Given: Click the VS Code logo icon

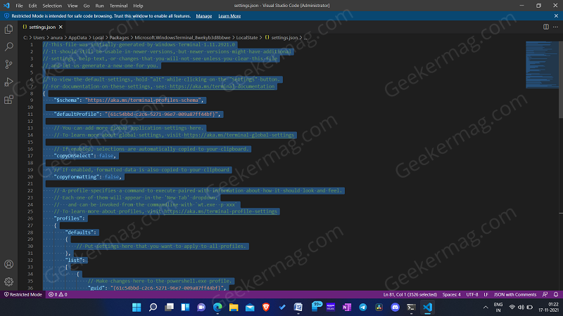Looking at the screenshot, I should (x=6, y=6).
